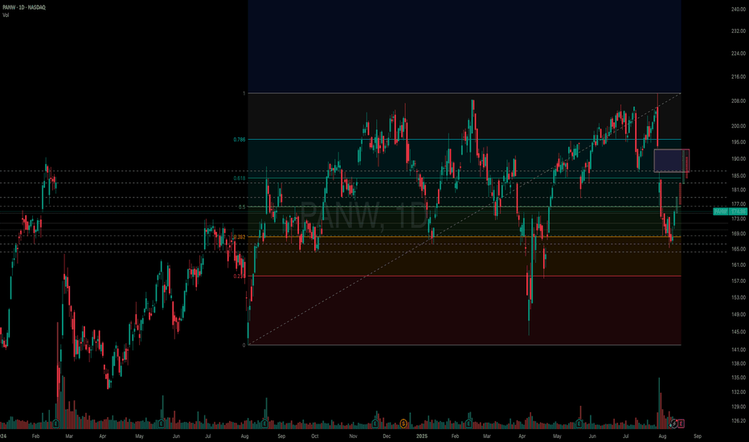
Task: Click the 200.00 price axis label
Action: pyautogui.click(x=738, y=126)
